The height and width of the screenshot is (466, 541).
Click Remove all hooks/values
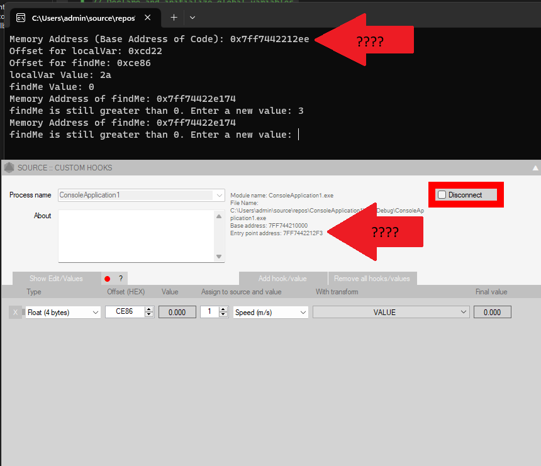[x=372, y=278]
